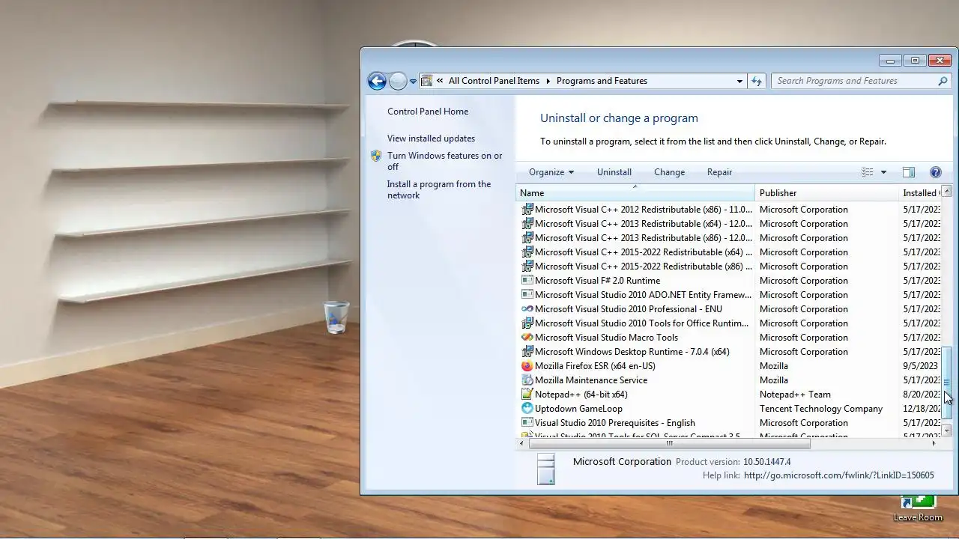Select Visual C++ 2015-2022 Redistributable (x64) icon
This screenshot has height=539, width=959.
coord(527,252)
